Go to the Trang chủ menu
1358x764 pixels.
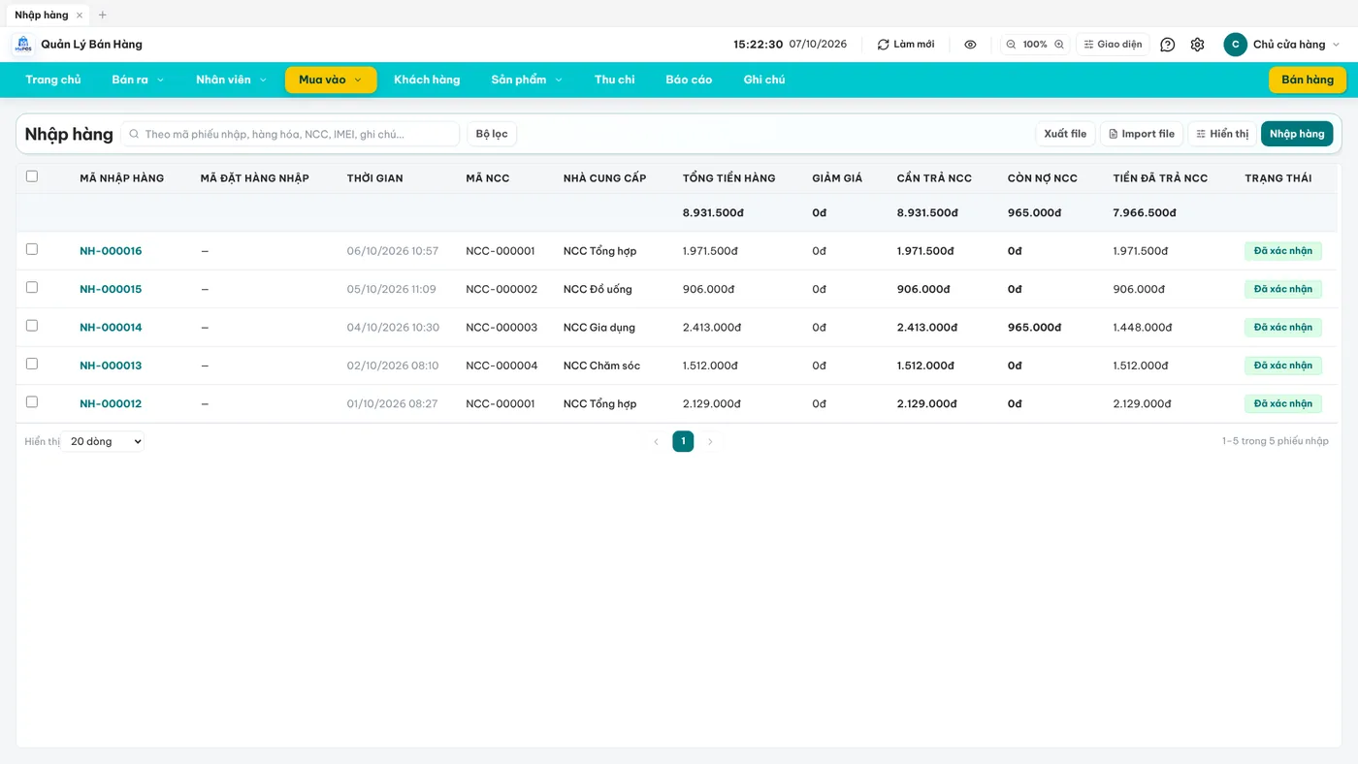[53, 80]
